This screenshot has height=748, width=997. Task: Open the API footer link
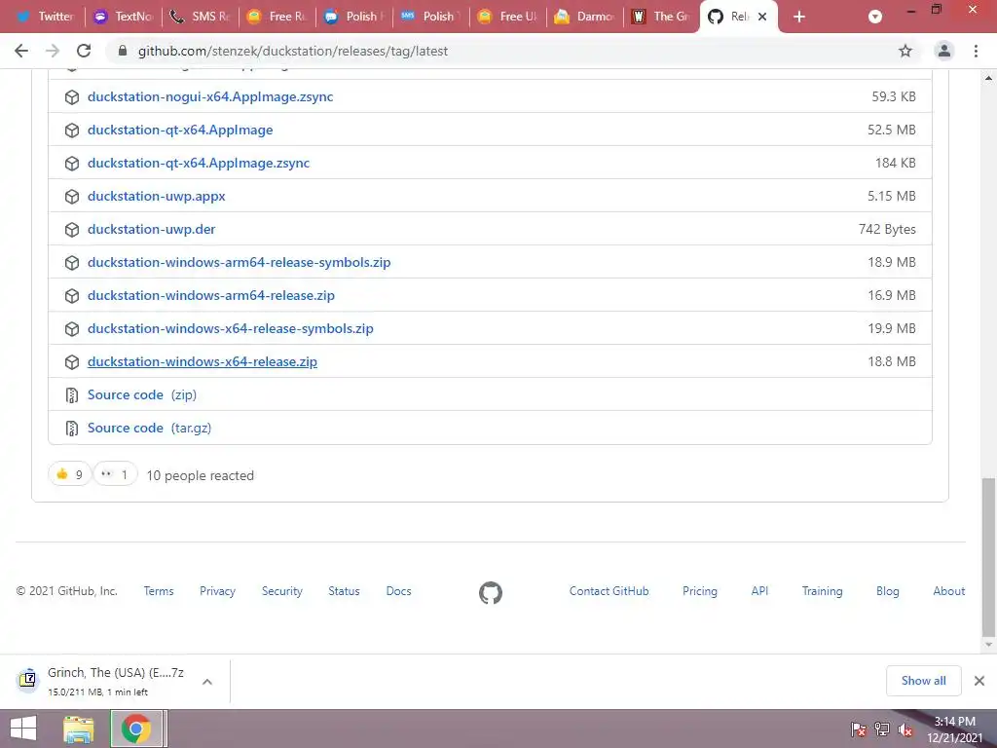759,591
